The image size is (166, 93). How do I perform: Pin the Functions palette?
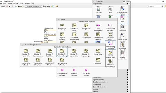[94, 2]
